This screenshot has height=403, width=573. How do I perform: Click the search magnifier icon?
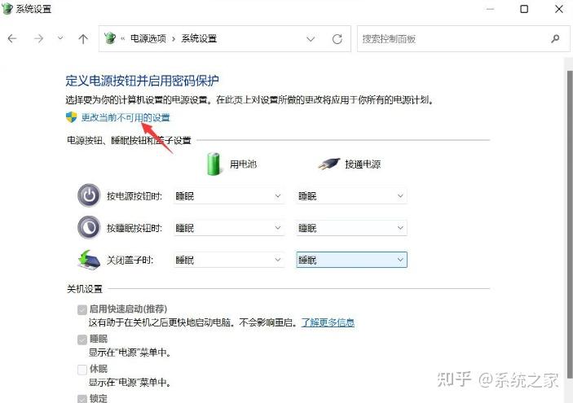pyautogui.click(x=555, y=38)
